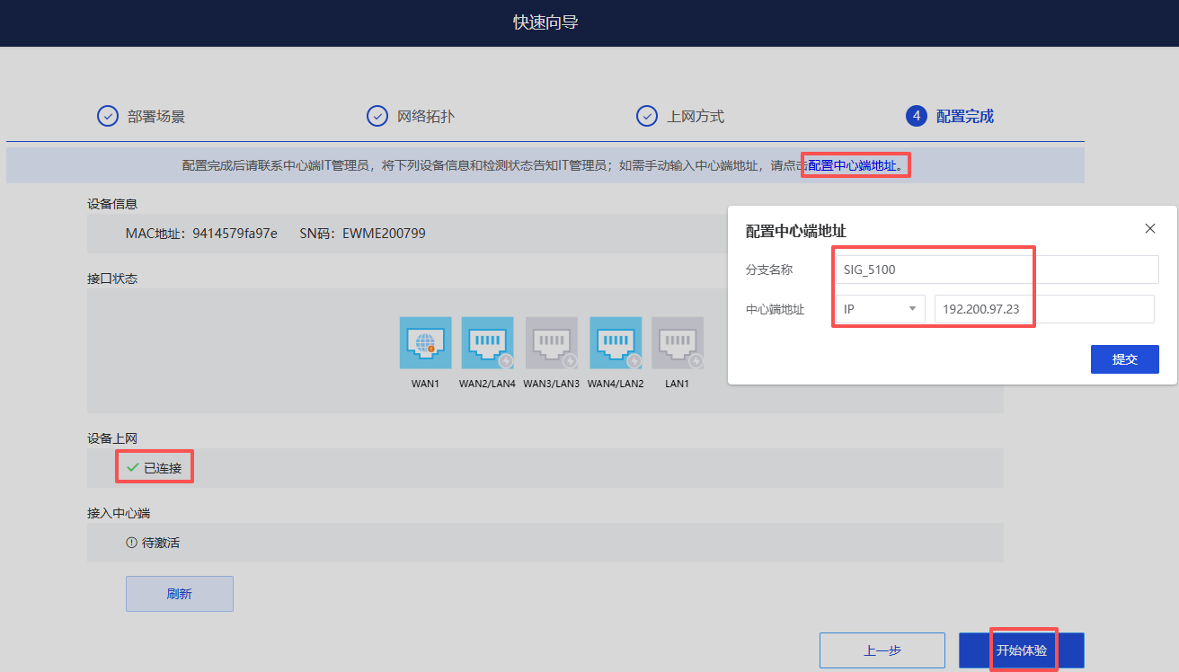Click the 开始体验 button
Screen dimensions: 1179x672
1022,650
